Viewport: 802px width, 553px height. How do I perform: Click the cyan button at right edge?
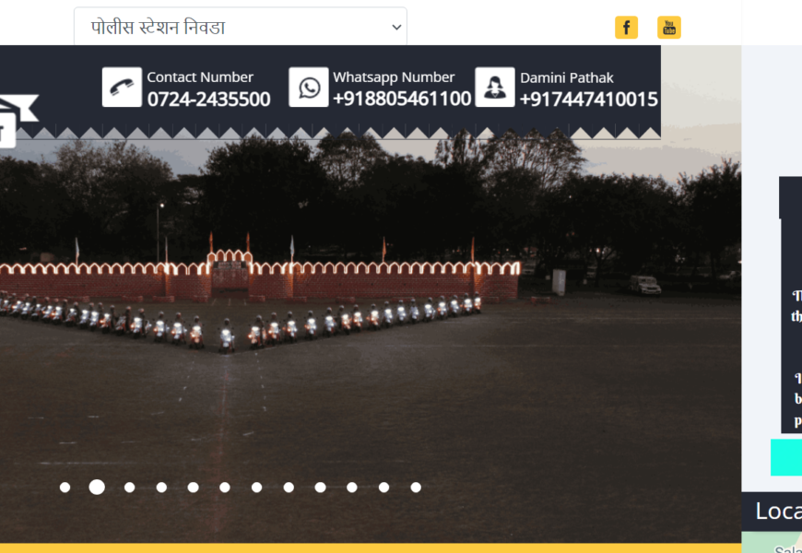(785, 457)
